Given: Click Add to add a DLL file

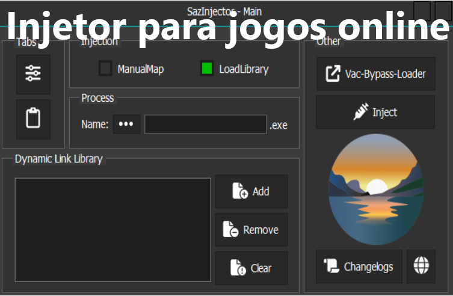Looking at the screenshot, I should (251, 191).
